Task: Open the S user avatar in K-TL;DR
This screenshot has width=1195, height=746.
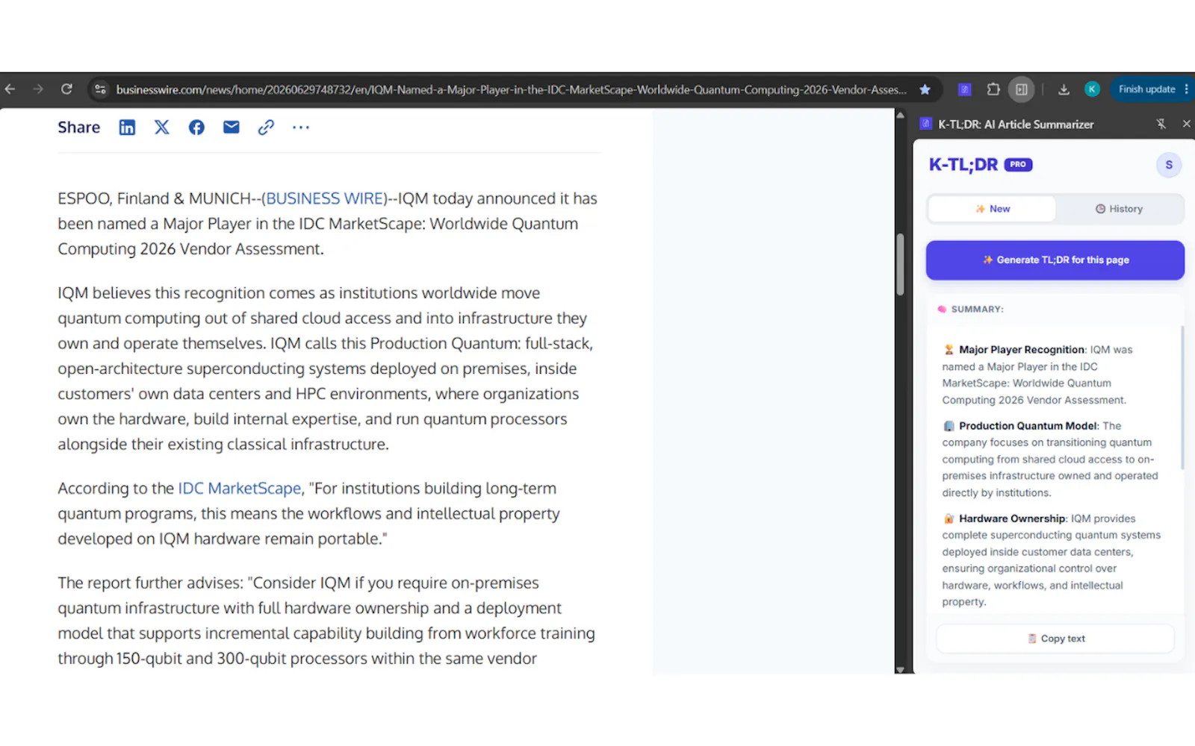Action: 1169,165
